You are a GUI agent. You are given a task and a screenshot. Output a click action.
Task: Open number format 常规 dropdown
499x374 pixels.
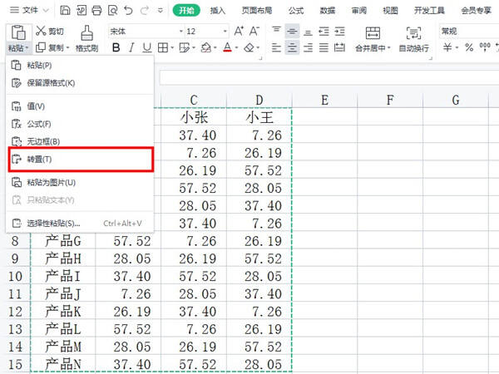pyautogui.click(x=469, y=32)
